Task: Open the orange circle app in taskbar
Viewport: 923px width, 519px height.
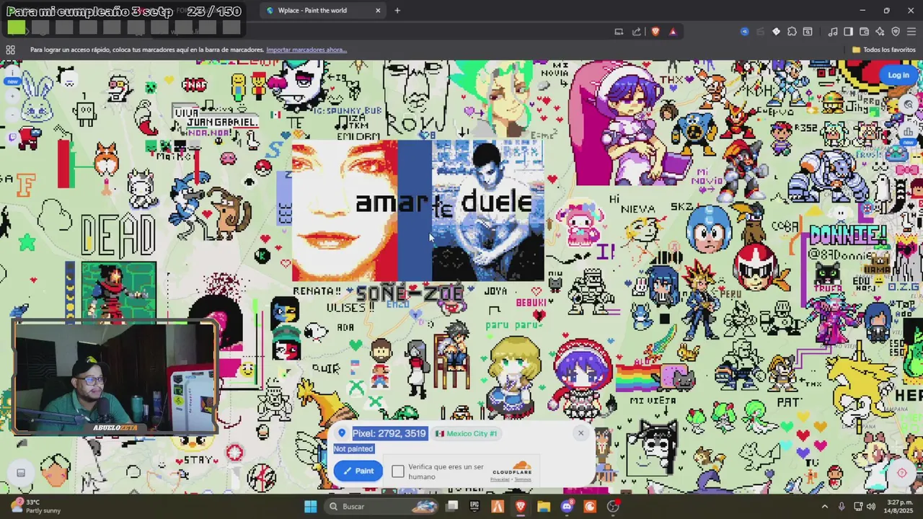Action: point(590,506)
